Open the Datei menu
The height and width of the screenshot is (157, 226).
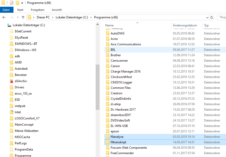click(6, 10)
